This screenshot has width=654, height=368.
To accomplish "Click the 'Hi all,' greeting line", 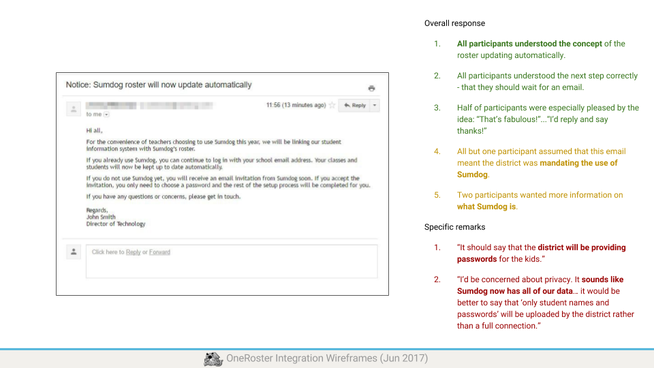I will pyautogui.click(x=94, y=131).
